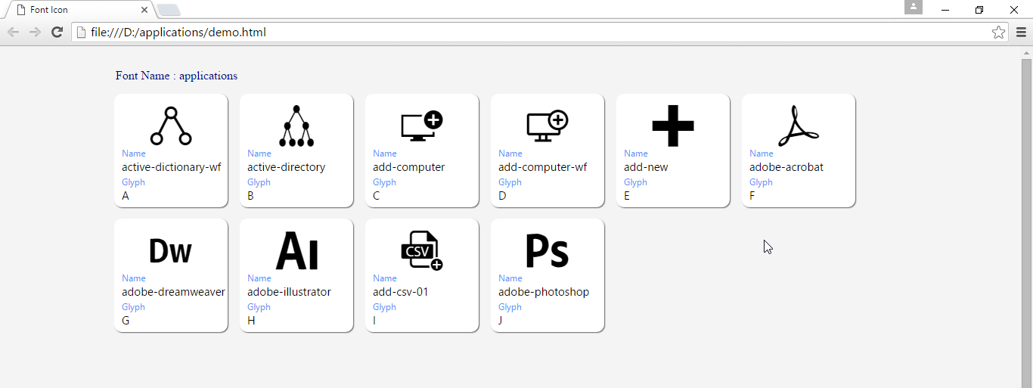Click the Ps adobe-photoshop icon
1033x388 pixels.
(548, 250)
